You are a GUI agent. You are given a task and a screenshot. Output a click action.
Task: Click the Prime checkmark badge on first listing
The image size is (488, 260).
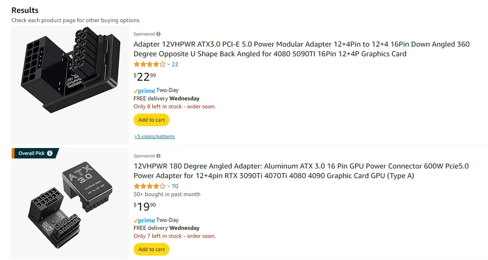tap(136, 90)
